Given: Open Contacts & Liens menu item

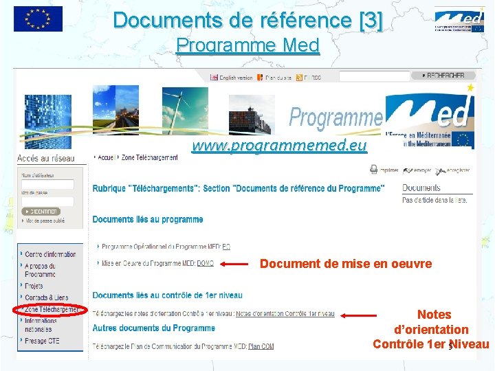Looking at the screenshot, I should coord(47,297).
